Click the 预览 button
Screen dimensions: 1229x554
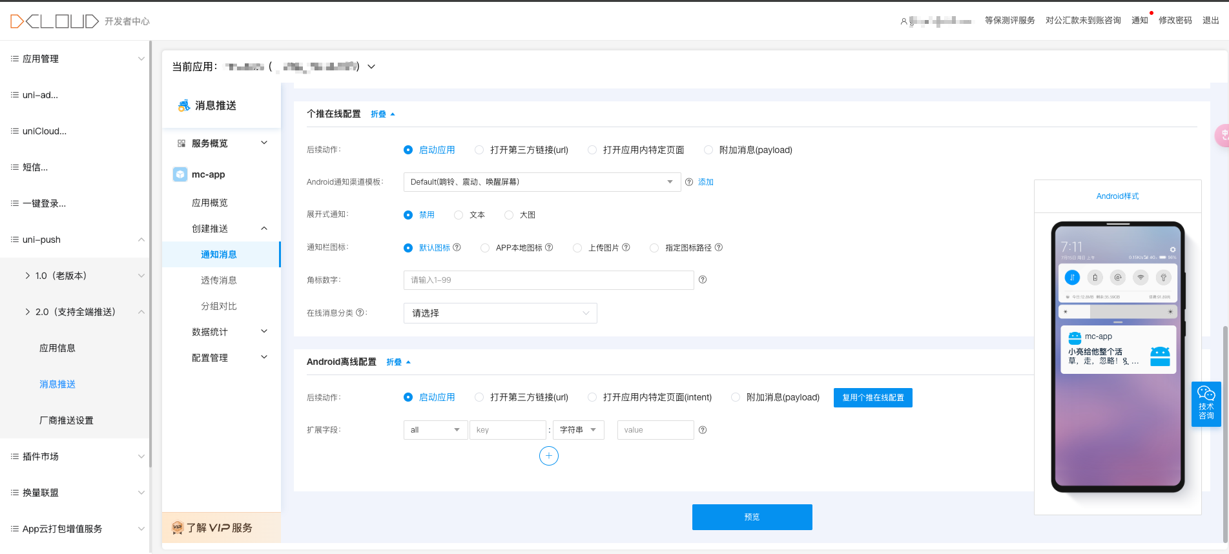[x=752, y=517]
